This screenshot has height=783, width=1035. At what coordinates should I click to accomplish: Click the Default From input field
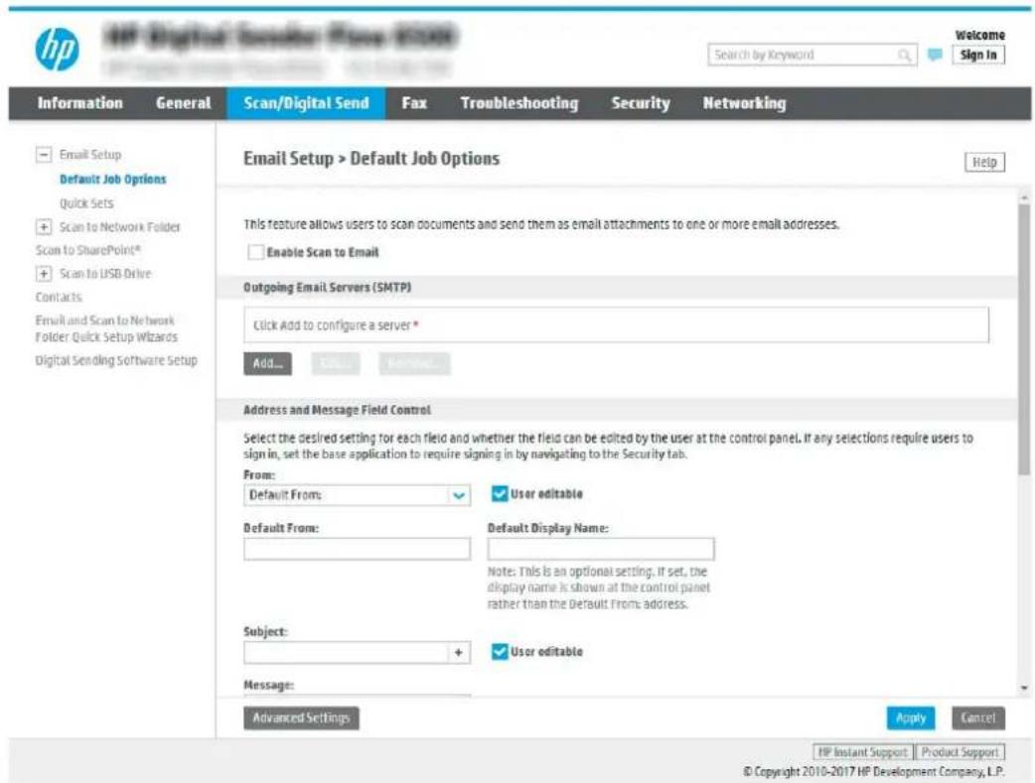(357, 549)
